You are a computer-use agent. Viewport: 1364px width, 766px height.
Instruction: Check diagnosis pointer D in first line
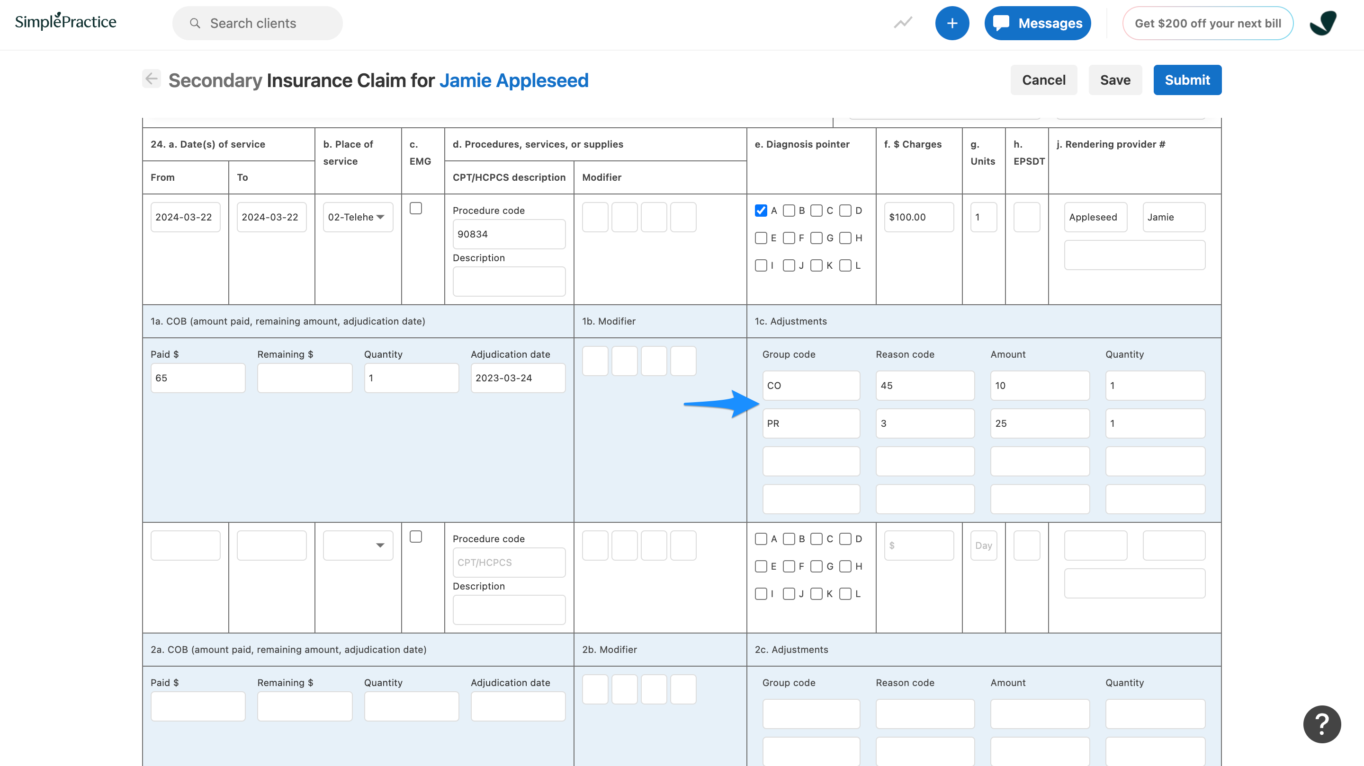click(x=845, y=211)
